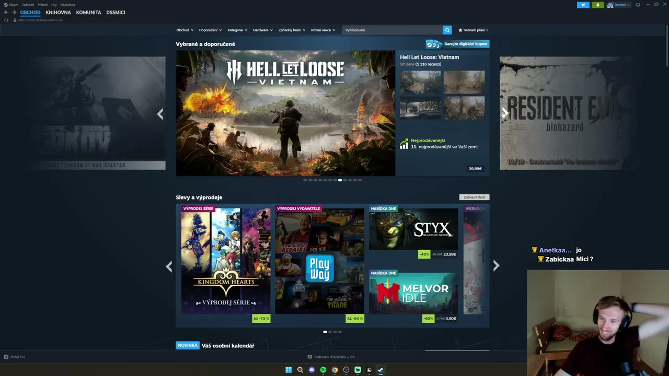Image resolution: width=669 pixels, height=376 pixels.
Task: Open the Windows Start menu
Action: [289, 370]
